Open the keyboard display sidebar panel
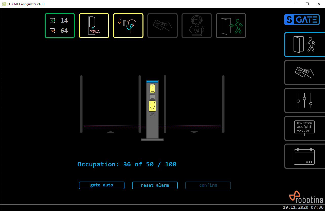This screenshot has width=325, height=211. pos(304,128)
